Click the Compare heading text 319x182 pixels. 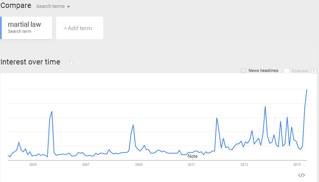point(16,6)
